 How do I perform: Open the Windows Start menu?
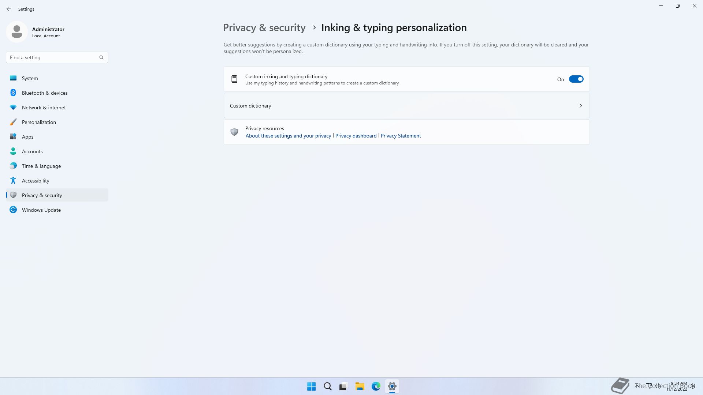click(311, 386)
